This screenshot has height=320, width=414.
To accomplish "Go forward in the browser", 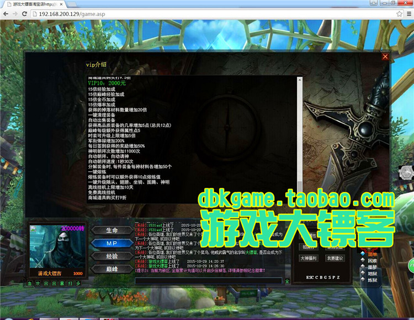I will click(x=15, y=14).
